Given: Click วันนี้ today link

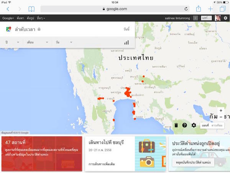Looking at the screenshot, I should pos(127,29).
